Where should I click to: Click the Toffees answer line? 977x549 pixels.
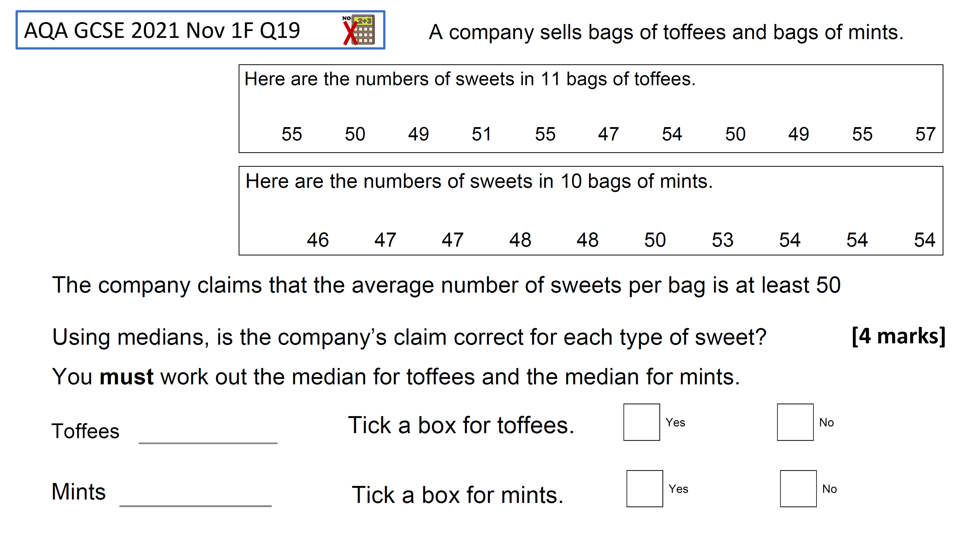click(208, 443)
